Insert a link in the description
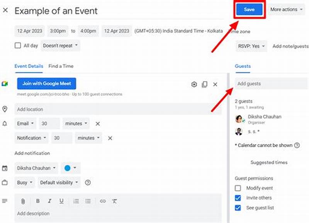 (x=102, y=201)
